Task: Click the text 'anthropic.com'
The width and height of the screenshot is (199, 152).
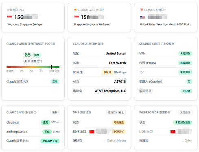Action: 17,132
